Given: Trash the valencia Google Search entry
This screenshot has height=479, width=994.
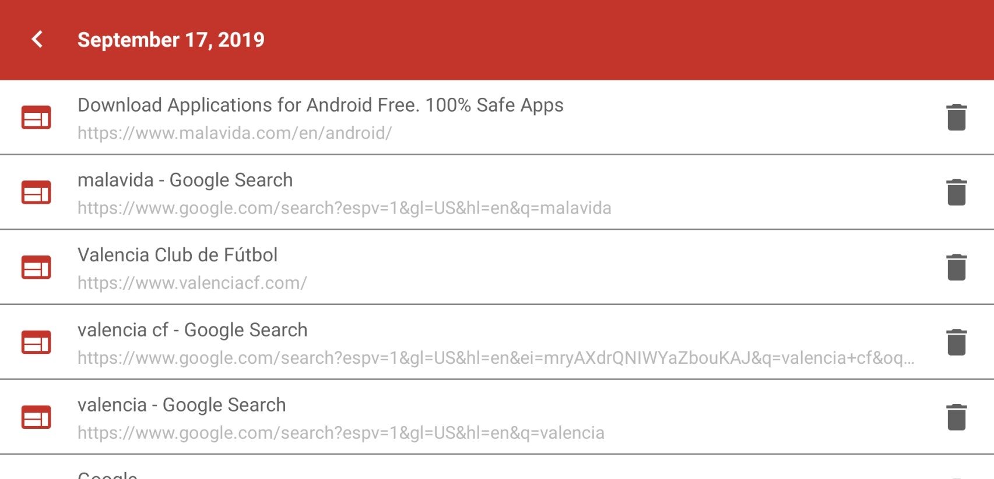Looking at the screenshot, I should [956, 417].
